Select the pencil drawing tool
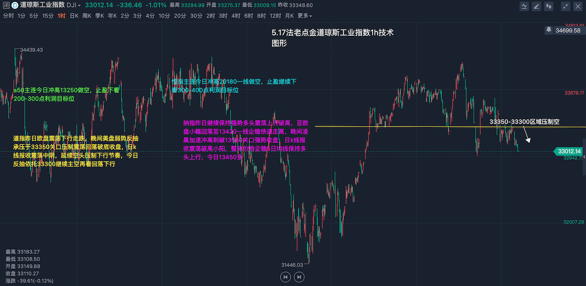 click(536, 6)
